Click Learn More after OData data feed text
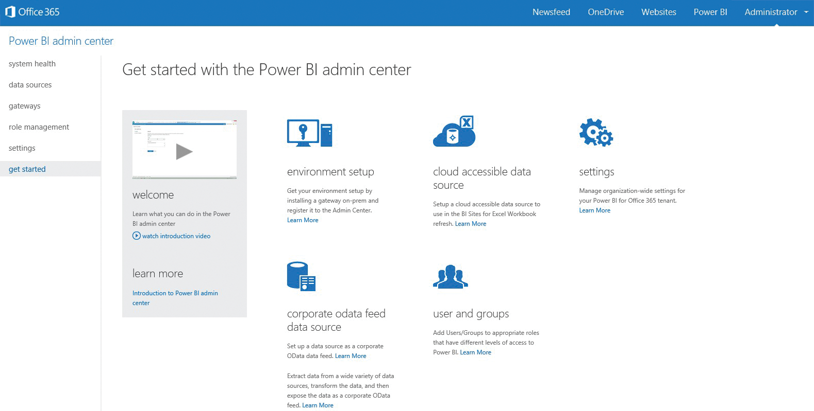Screen dimensions: 814x411 pos(351,356)
